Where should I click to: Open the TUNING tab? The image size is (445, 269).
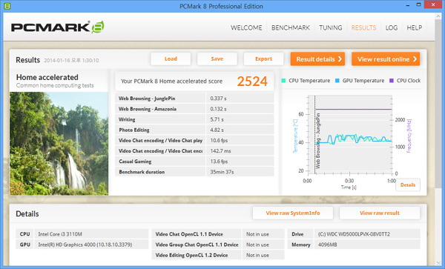coord(330,27)
